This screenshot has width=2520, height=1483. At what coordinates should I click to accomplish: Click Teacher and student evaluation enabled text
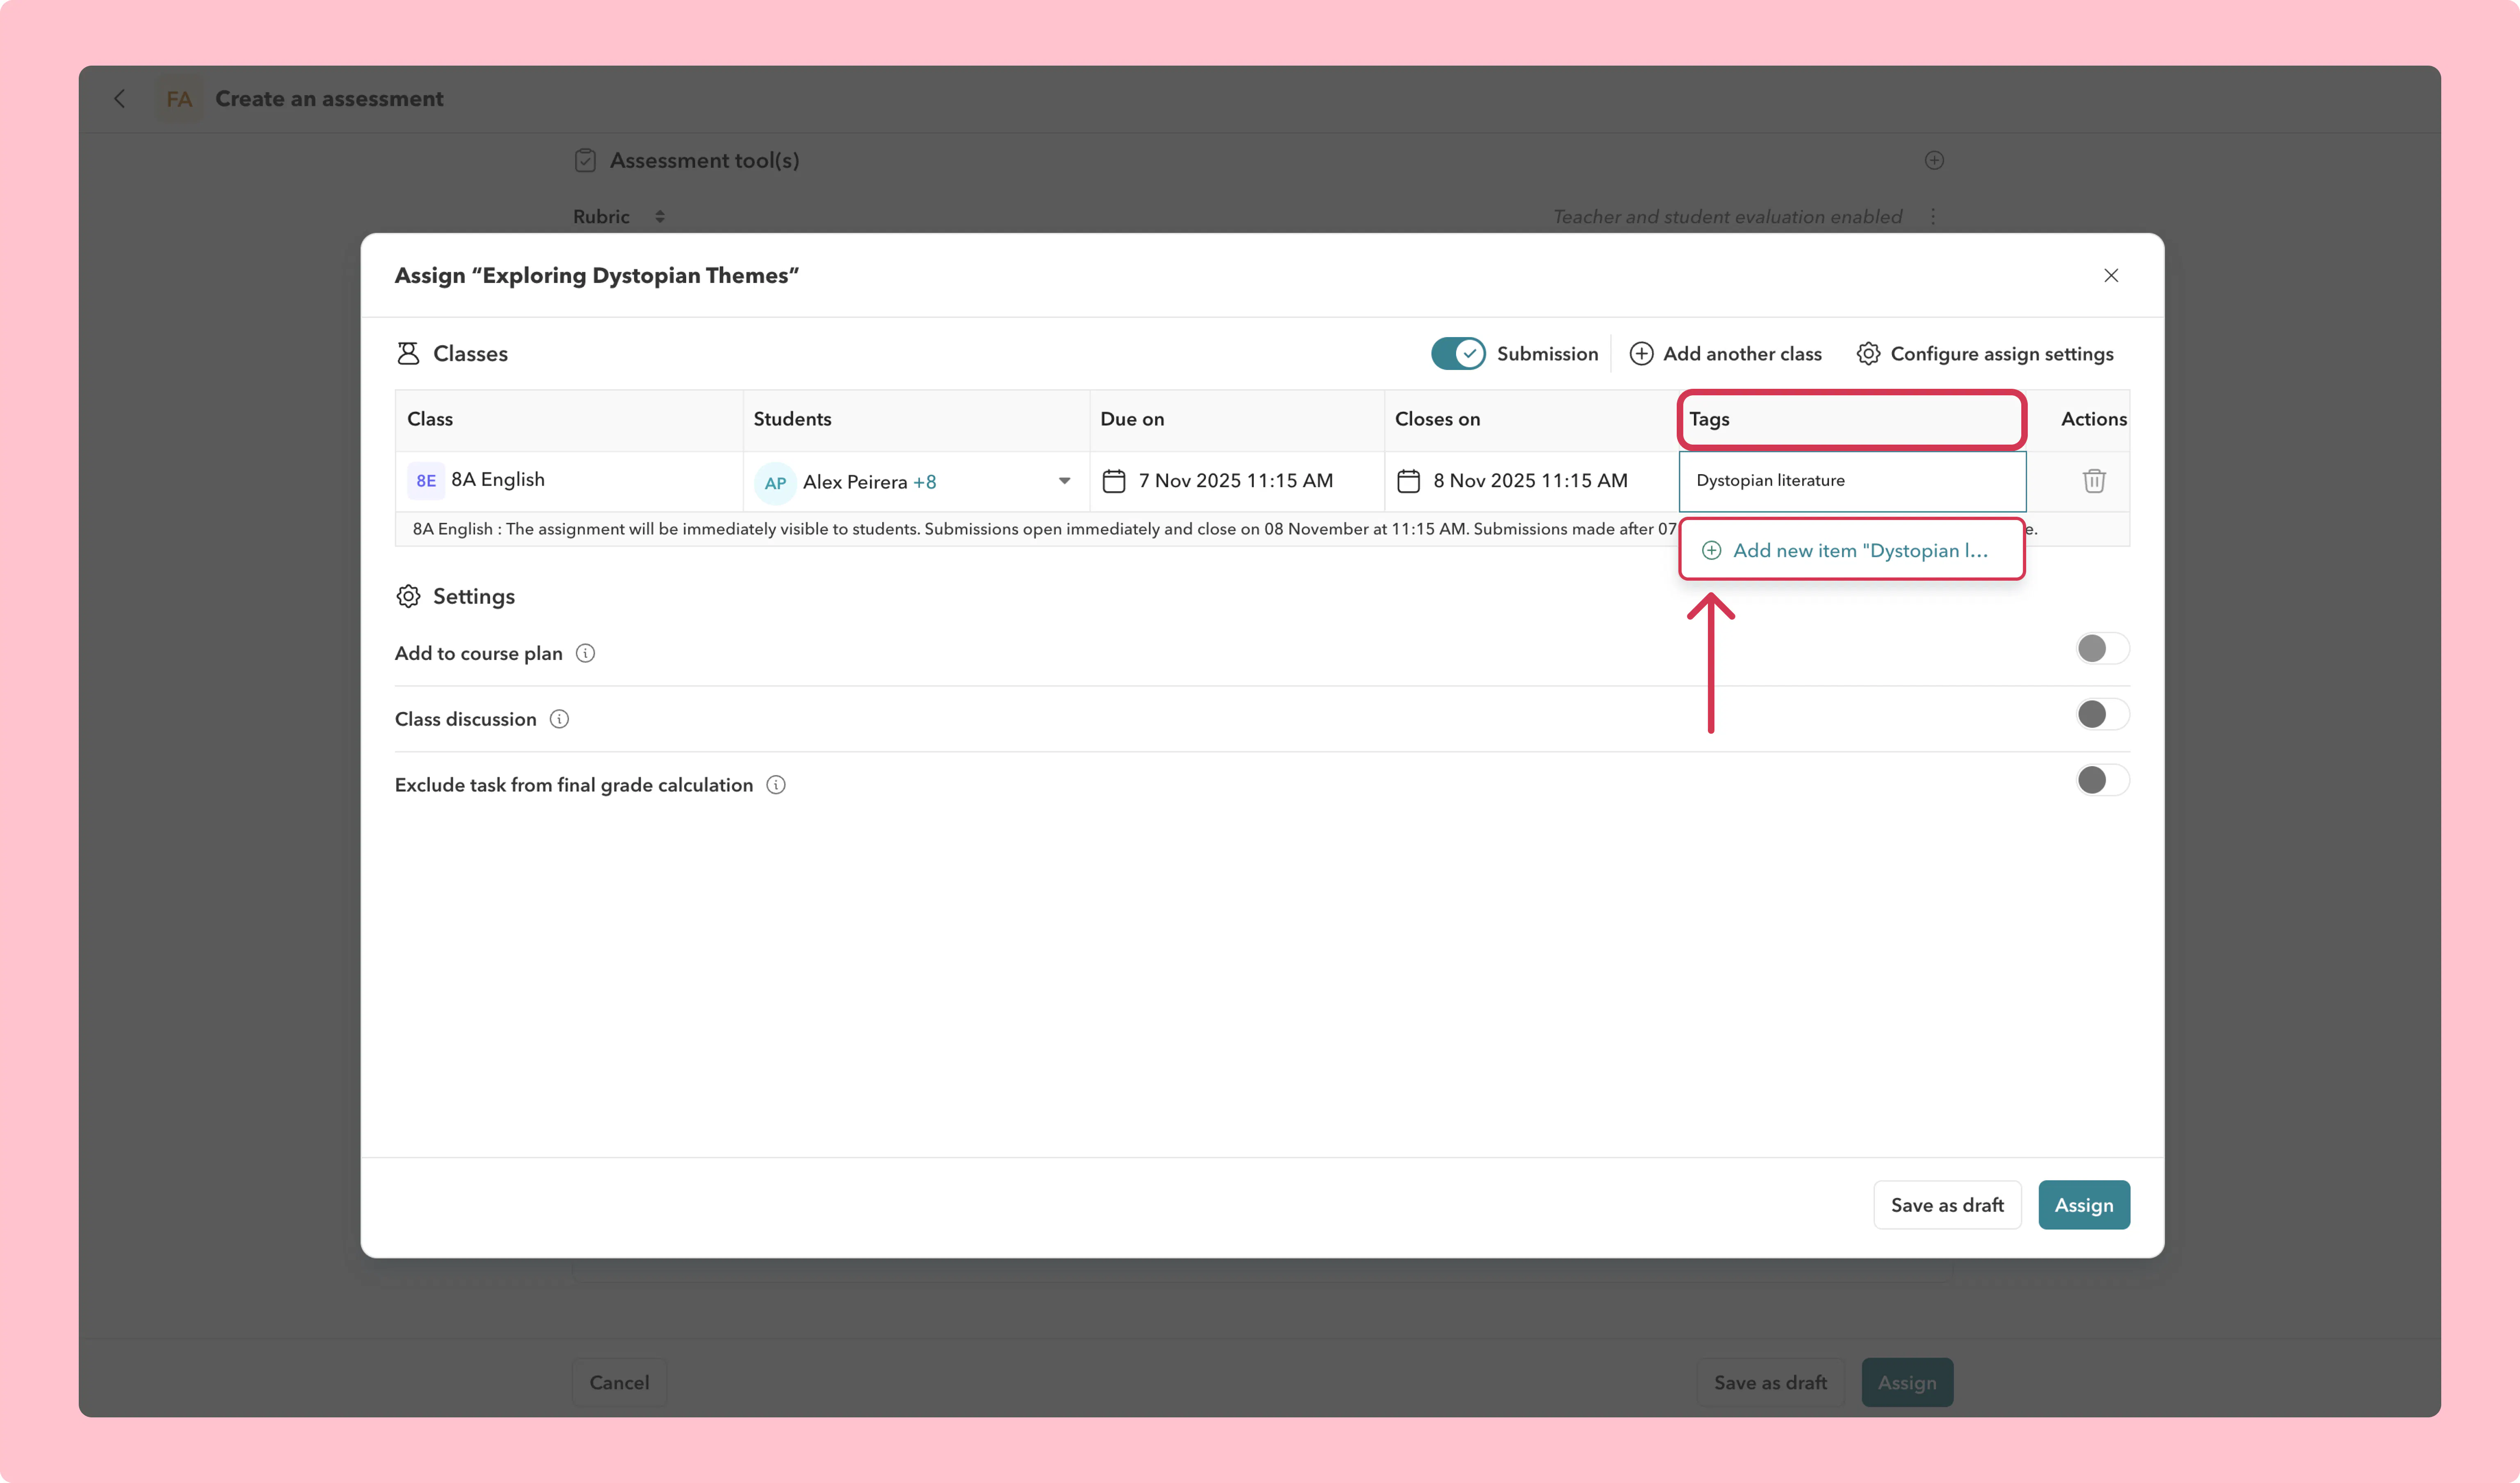tap(1727, 216)
